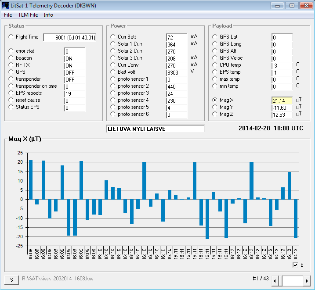Open the Info menu
This screenshot has width=315, height=290.
[x=48, y=15]
